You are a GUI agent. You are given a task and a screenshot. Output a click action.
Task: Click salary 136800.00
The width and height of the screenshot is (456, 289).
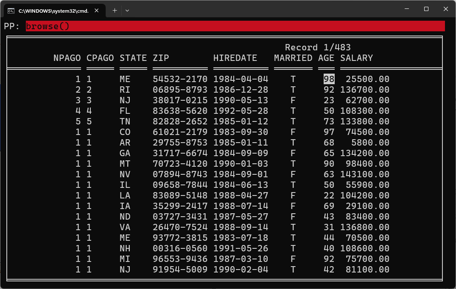(365, 227)
